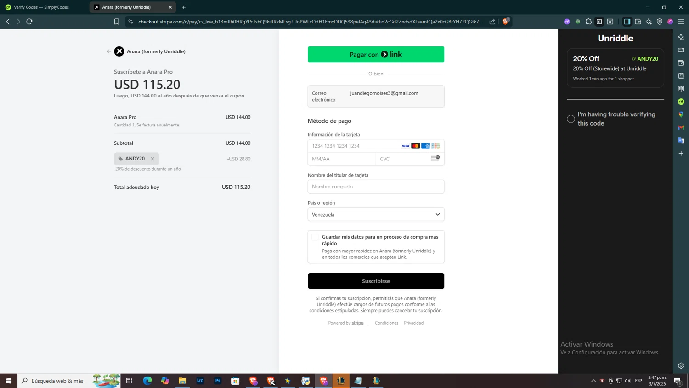Close the Anara (formerly Unriddle) tab
689x388 pixels.
pyautogui.click(x=170, y=7)
